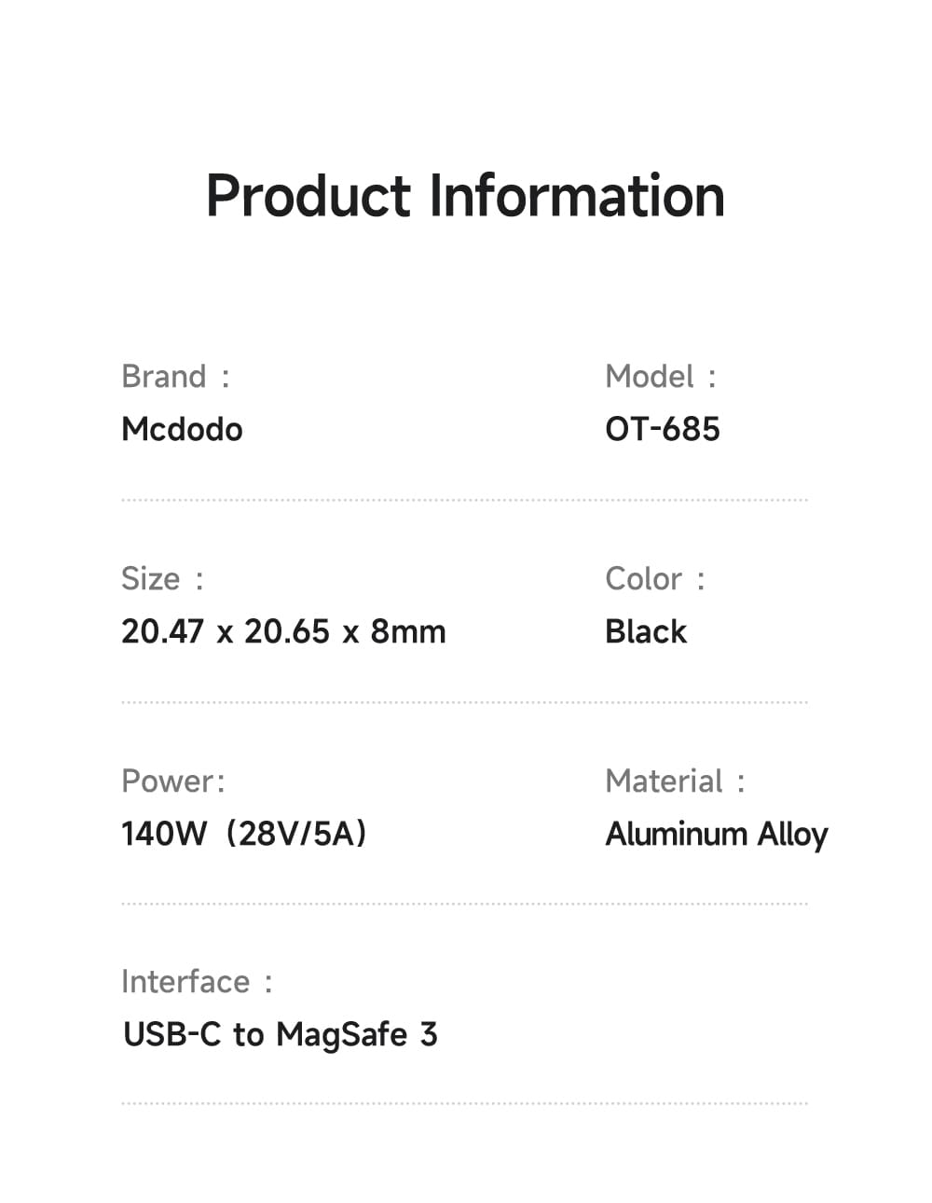Click the dotted divider under the Size row
This screenshot has width=932, height=1203.
464,702
